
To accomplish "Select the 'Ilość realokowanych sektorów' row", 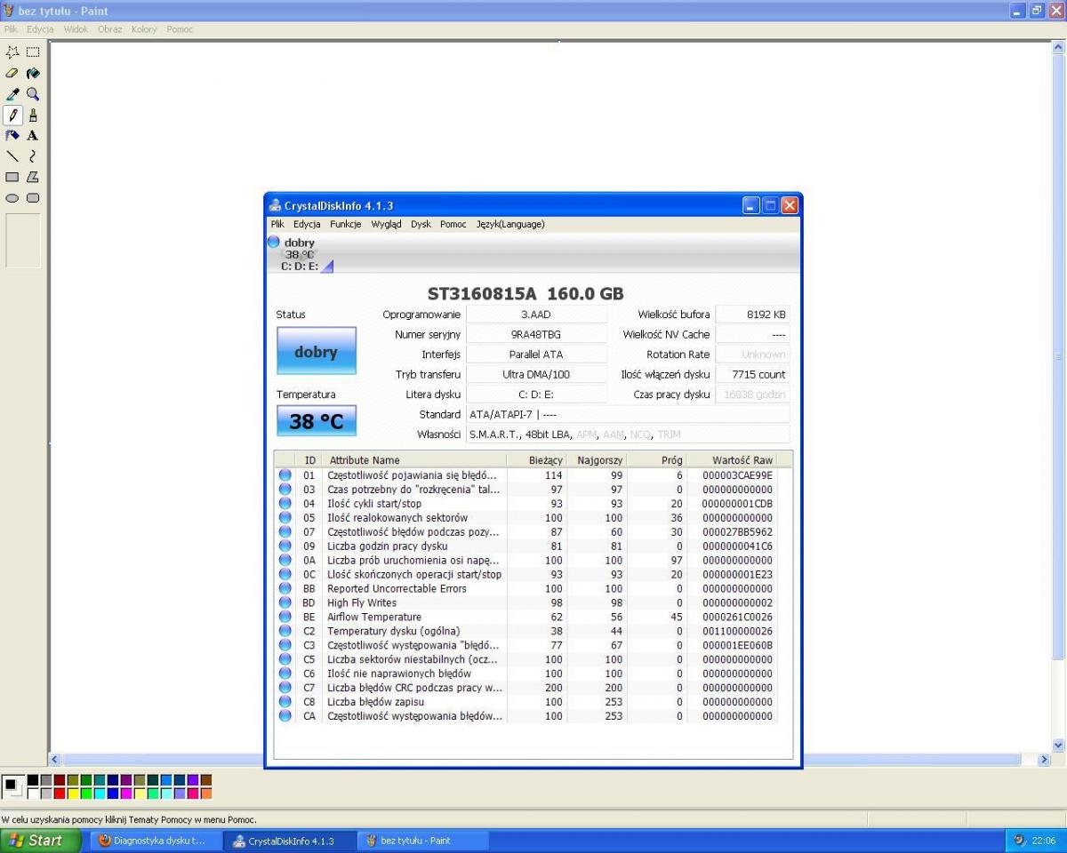I will 527,517.
